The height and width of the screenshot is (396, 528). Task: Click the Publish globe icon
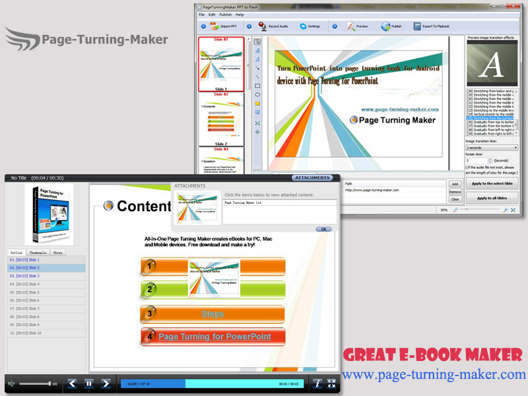[385, 26]
